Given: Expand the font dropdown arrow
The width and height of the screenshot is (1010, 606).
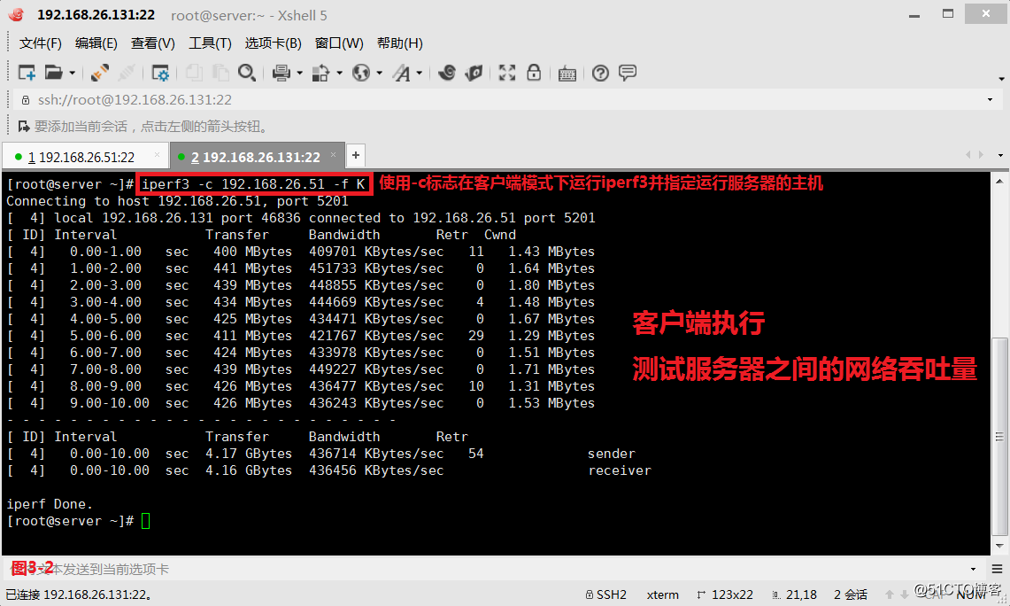Looking at the screenshot, I should (x=420, y=73).
